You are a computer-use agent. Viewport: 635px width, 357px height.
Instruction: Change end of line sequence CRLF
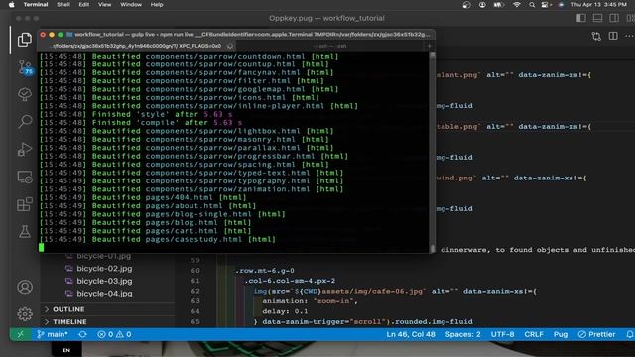534,335
